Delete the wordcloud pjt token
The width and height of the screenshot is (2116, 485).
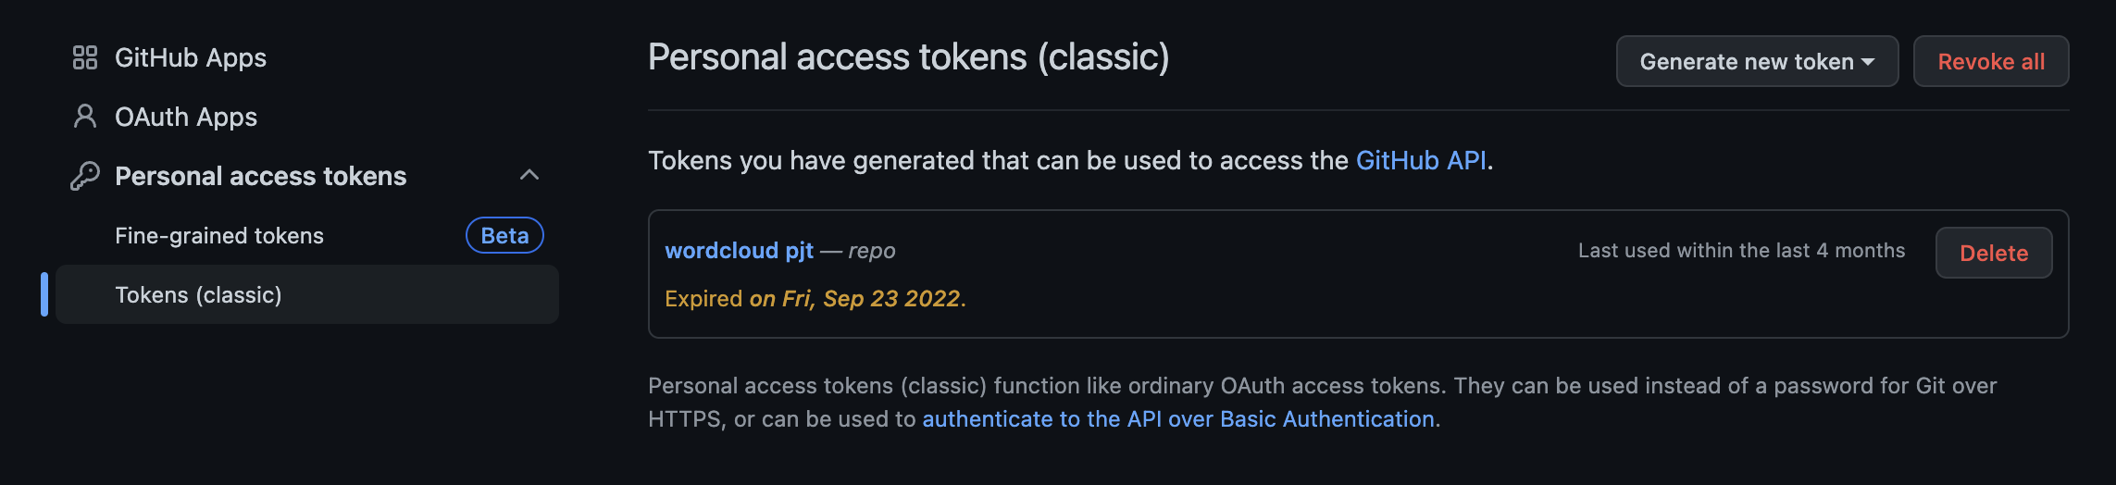[1993, 253]
